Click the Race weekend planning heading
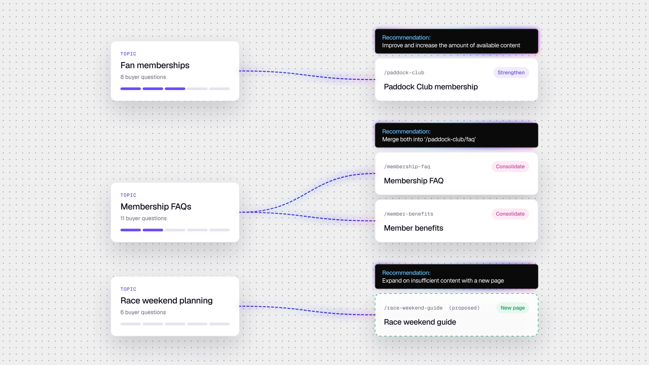This screenshot has width=649, height=365. click(x=166, y=300)
